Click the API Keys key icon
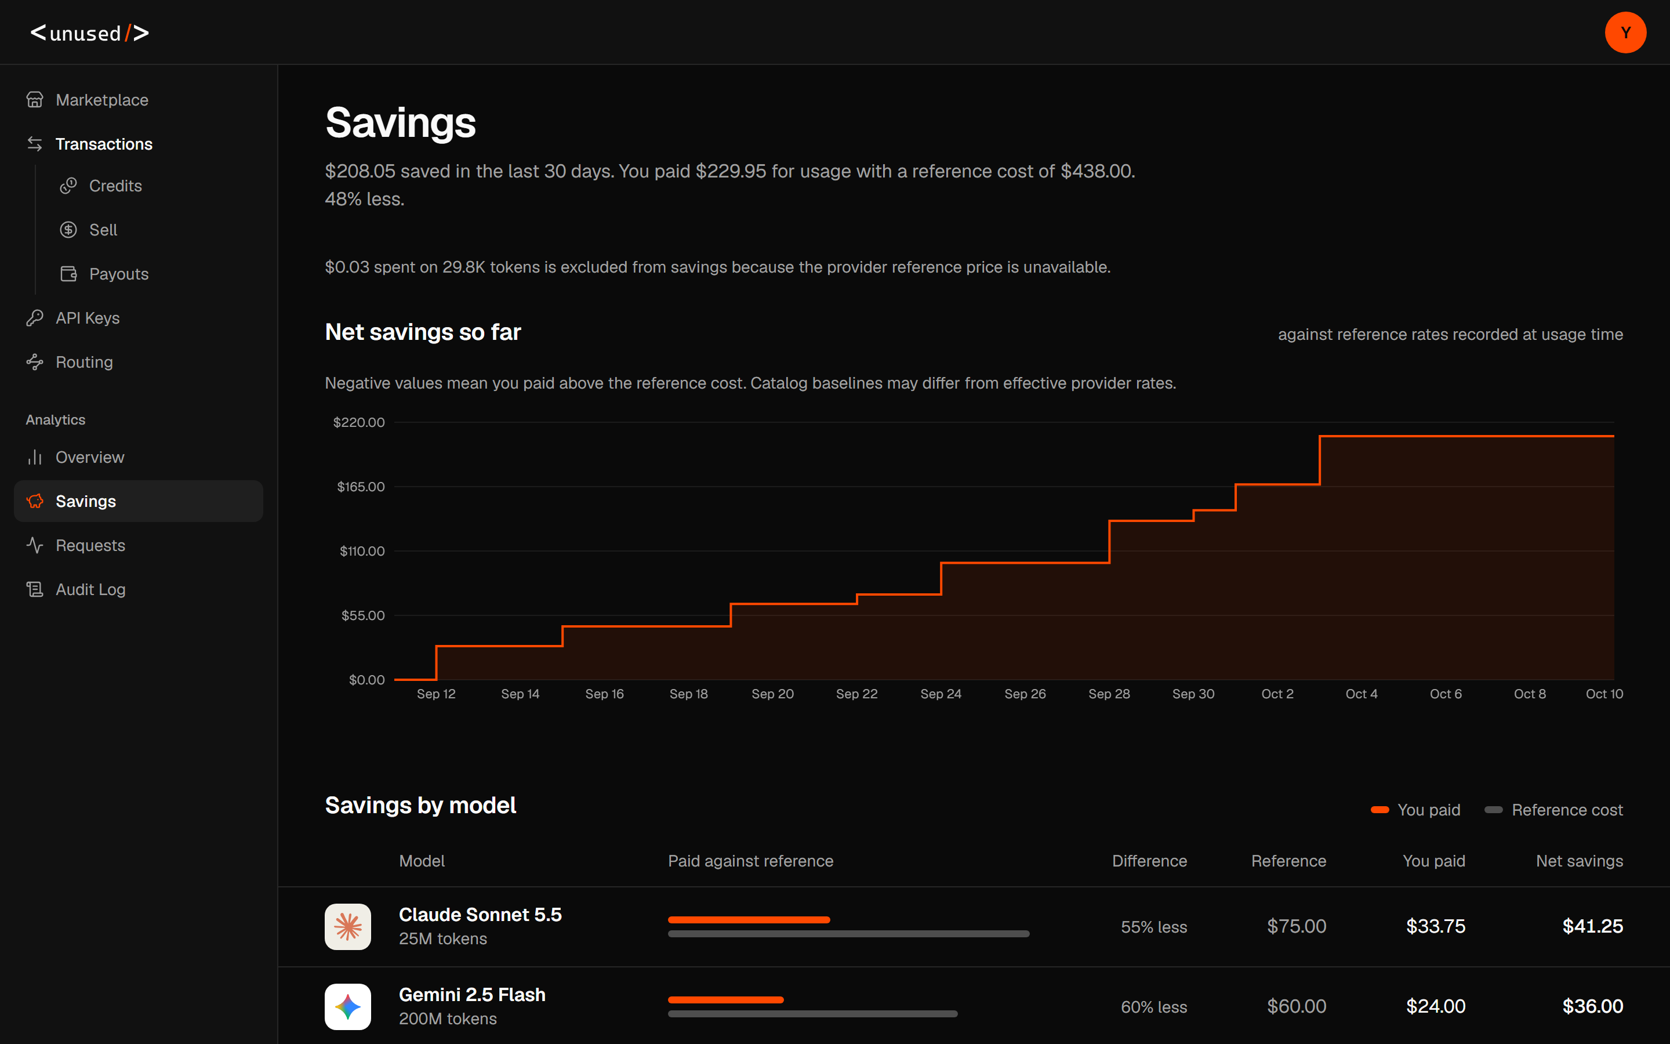 pos(35,318)
